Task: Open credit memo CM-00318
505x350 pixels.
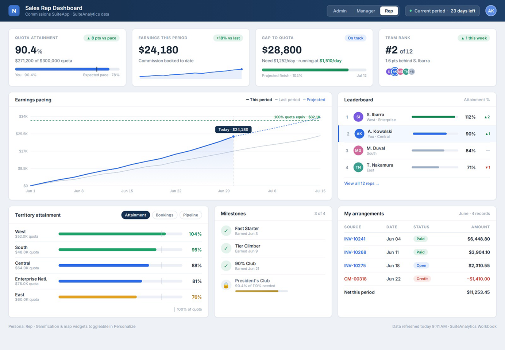Action: [x=355, y=279]
